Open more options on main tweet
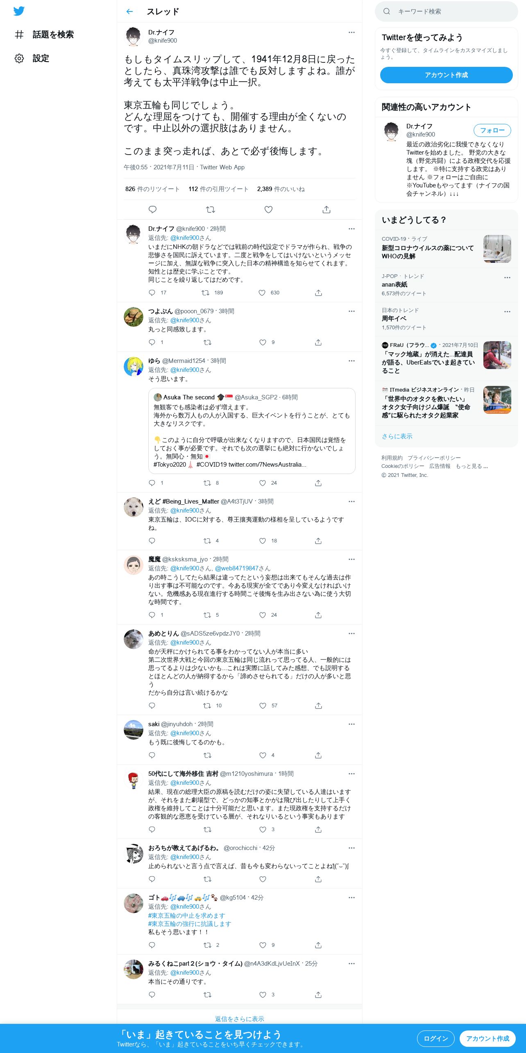The image size is (526, 1053). click(351, 32)
